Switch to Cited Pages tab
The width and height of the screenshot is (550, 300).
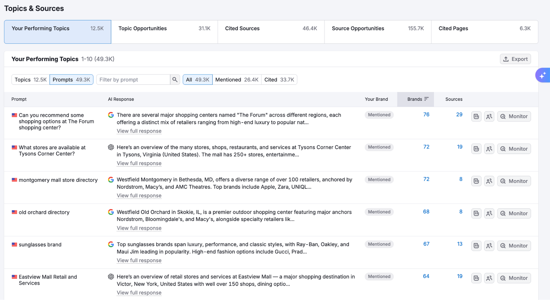point(485,32)
